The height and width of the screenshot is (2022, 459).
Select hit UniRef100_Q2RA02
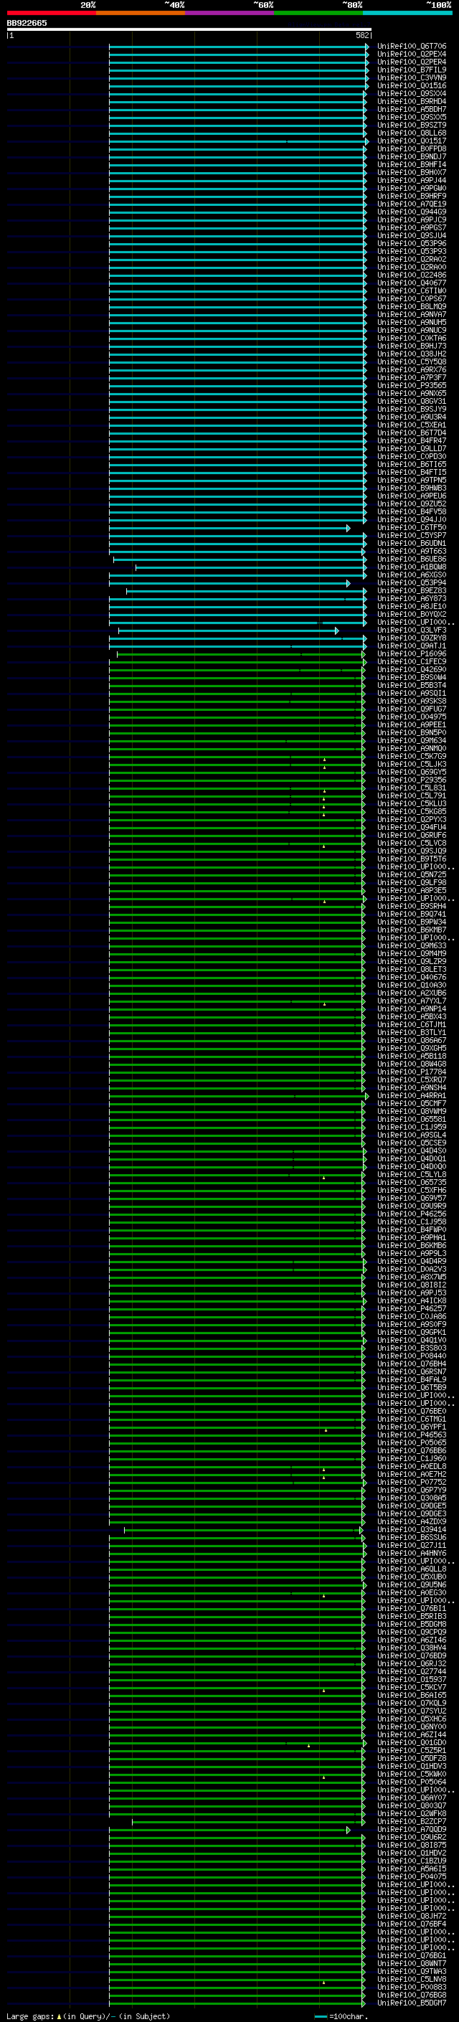point(412,259)
